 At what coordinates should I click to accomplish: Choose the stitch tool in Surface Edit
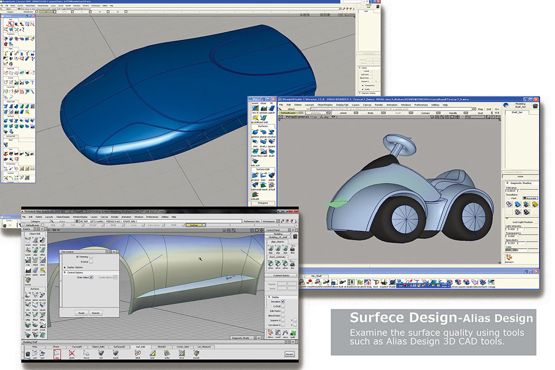271,176
